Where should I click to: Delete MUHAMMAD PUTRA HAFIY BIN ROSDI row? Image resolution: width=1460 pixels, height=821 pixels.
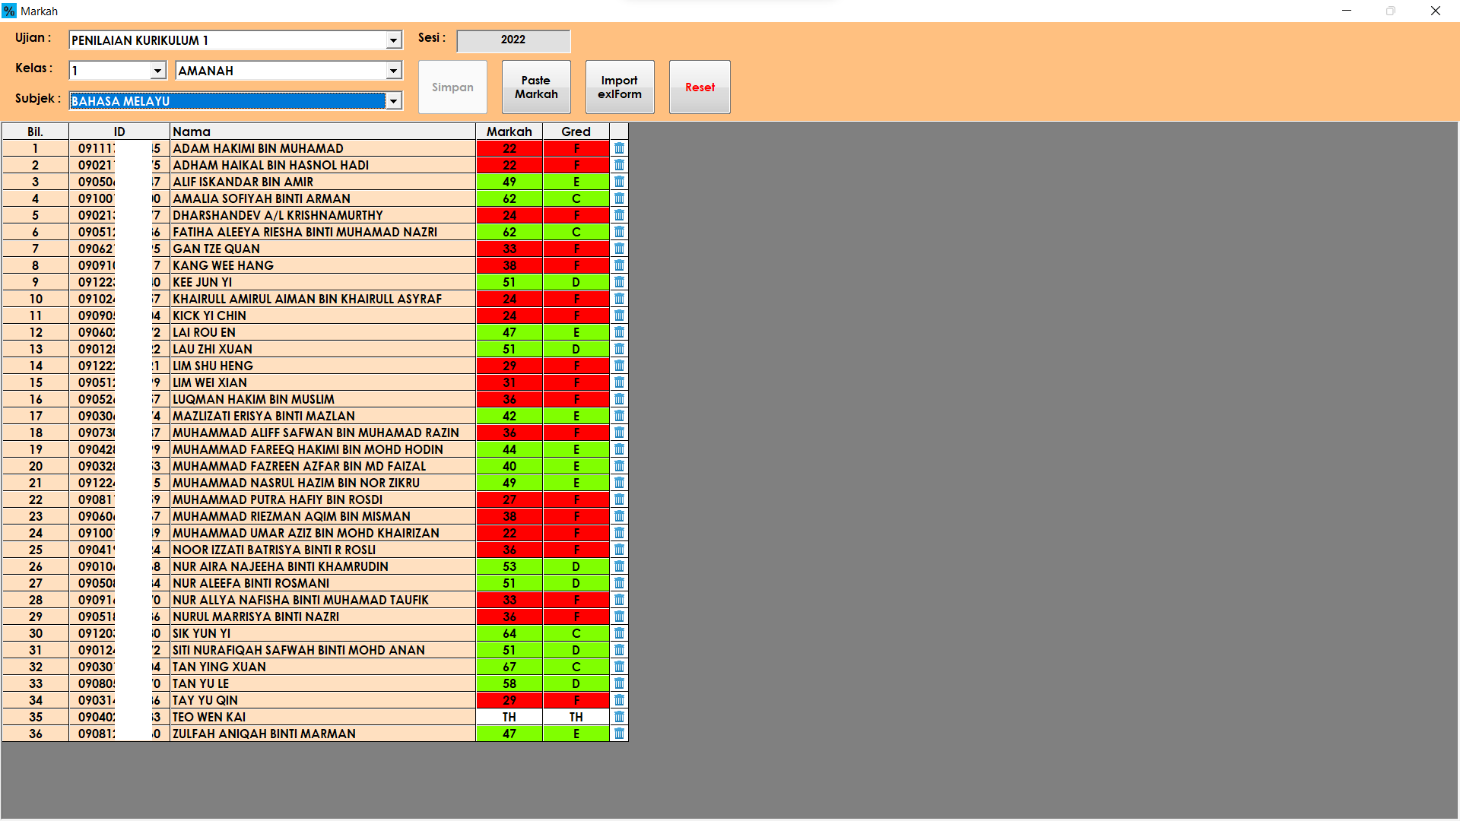[x=619, y=499]
